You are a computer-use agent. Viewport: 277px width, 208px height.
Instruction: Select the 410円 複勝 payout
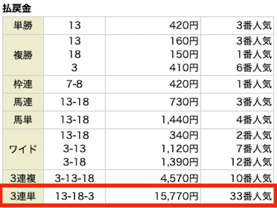(184, 68)
